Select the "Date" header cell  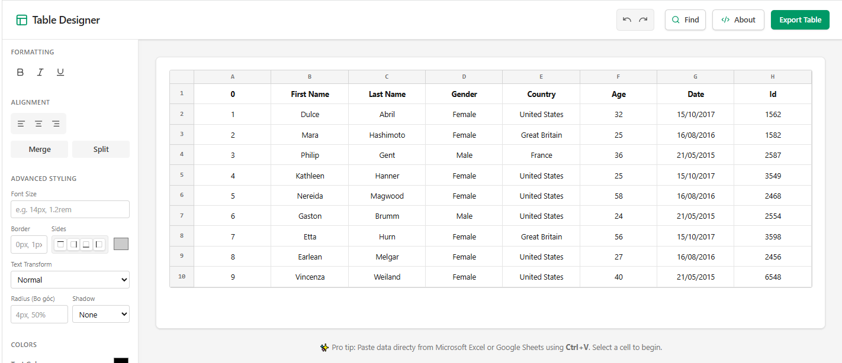click(696, 94)
